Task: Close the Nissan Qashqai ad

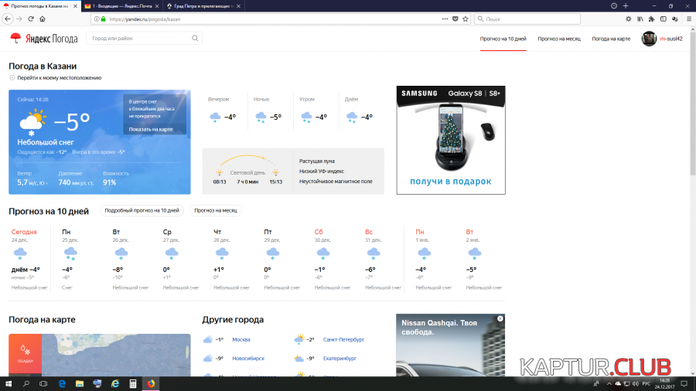Action: [x=500, y=318]
